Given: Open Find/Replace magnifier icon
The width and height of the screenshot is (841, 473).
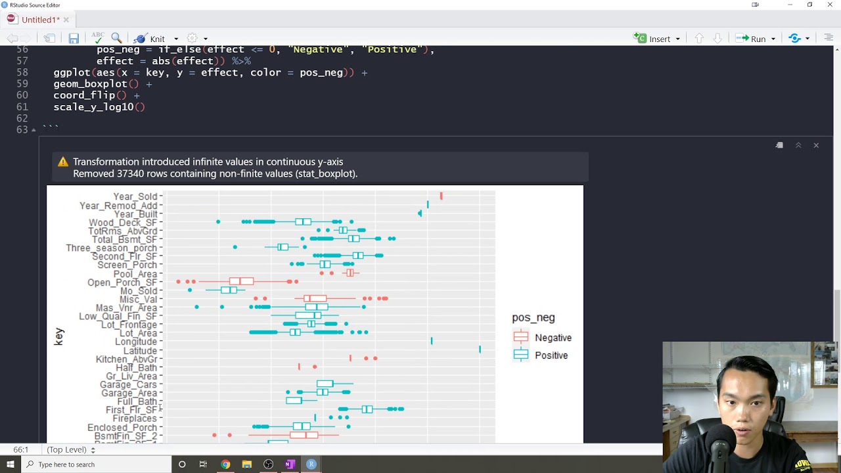Looking at the screenshot, I should 116,38.
